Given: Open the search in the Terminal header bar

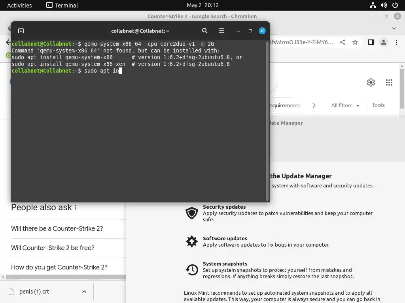Looking at the screenshot, I should coord(204,31).
